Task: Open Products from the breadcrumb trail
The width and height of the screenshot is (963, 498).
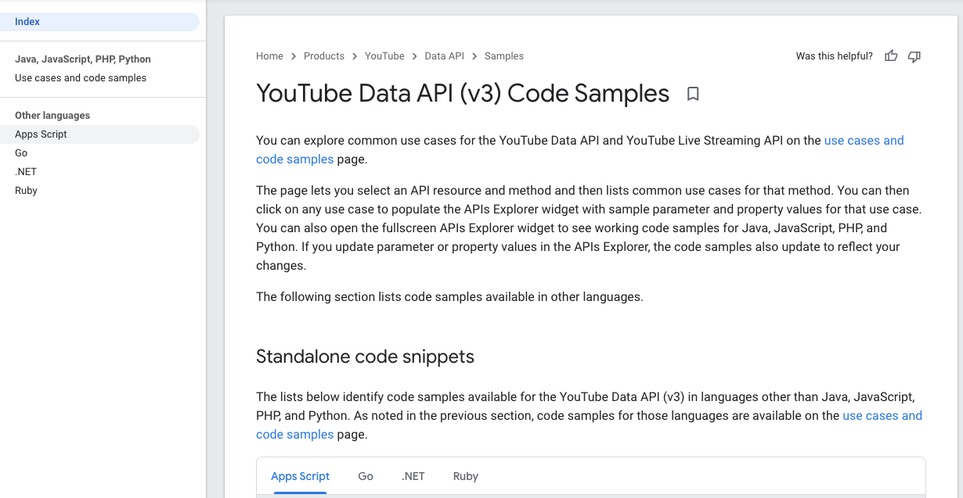Action: point(323,56)
